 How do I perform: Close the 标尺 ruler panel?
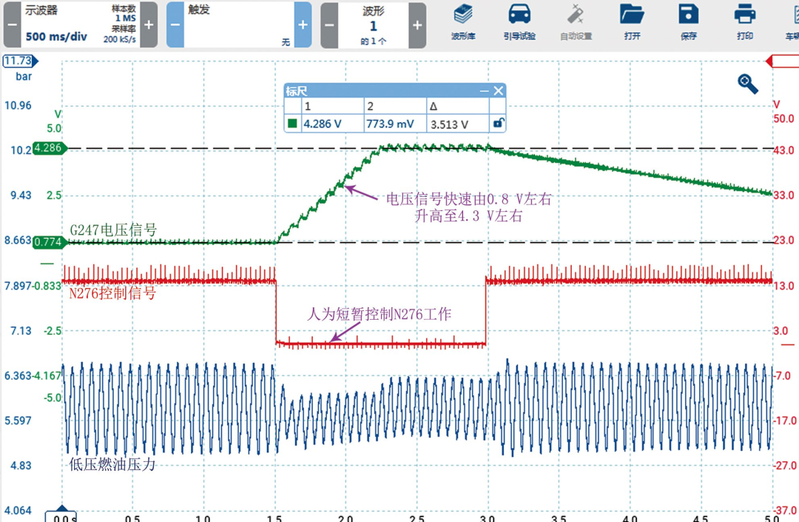click(x=498, y=90)
